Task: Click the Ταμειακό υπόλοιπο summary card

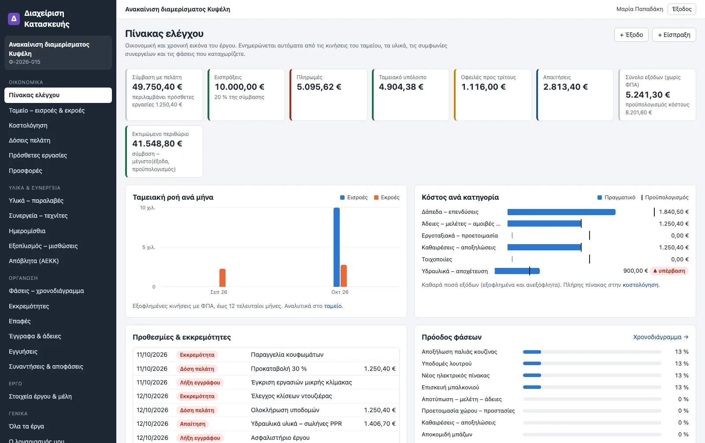Action: point(410,95)
